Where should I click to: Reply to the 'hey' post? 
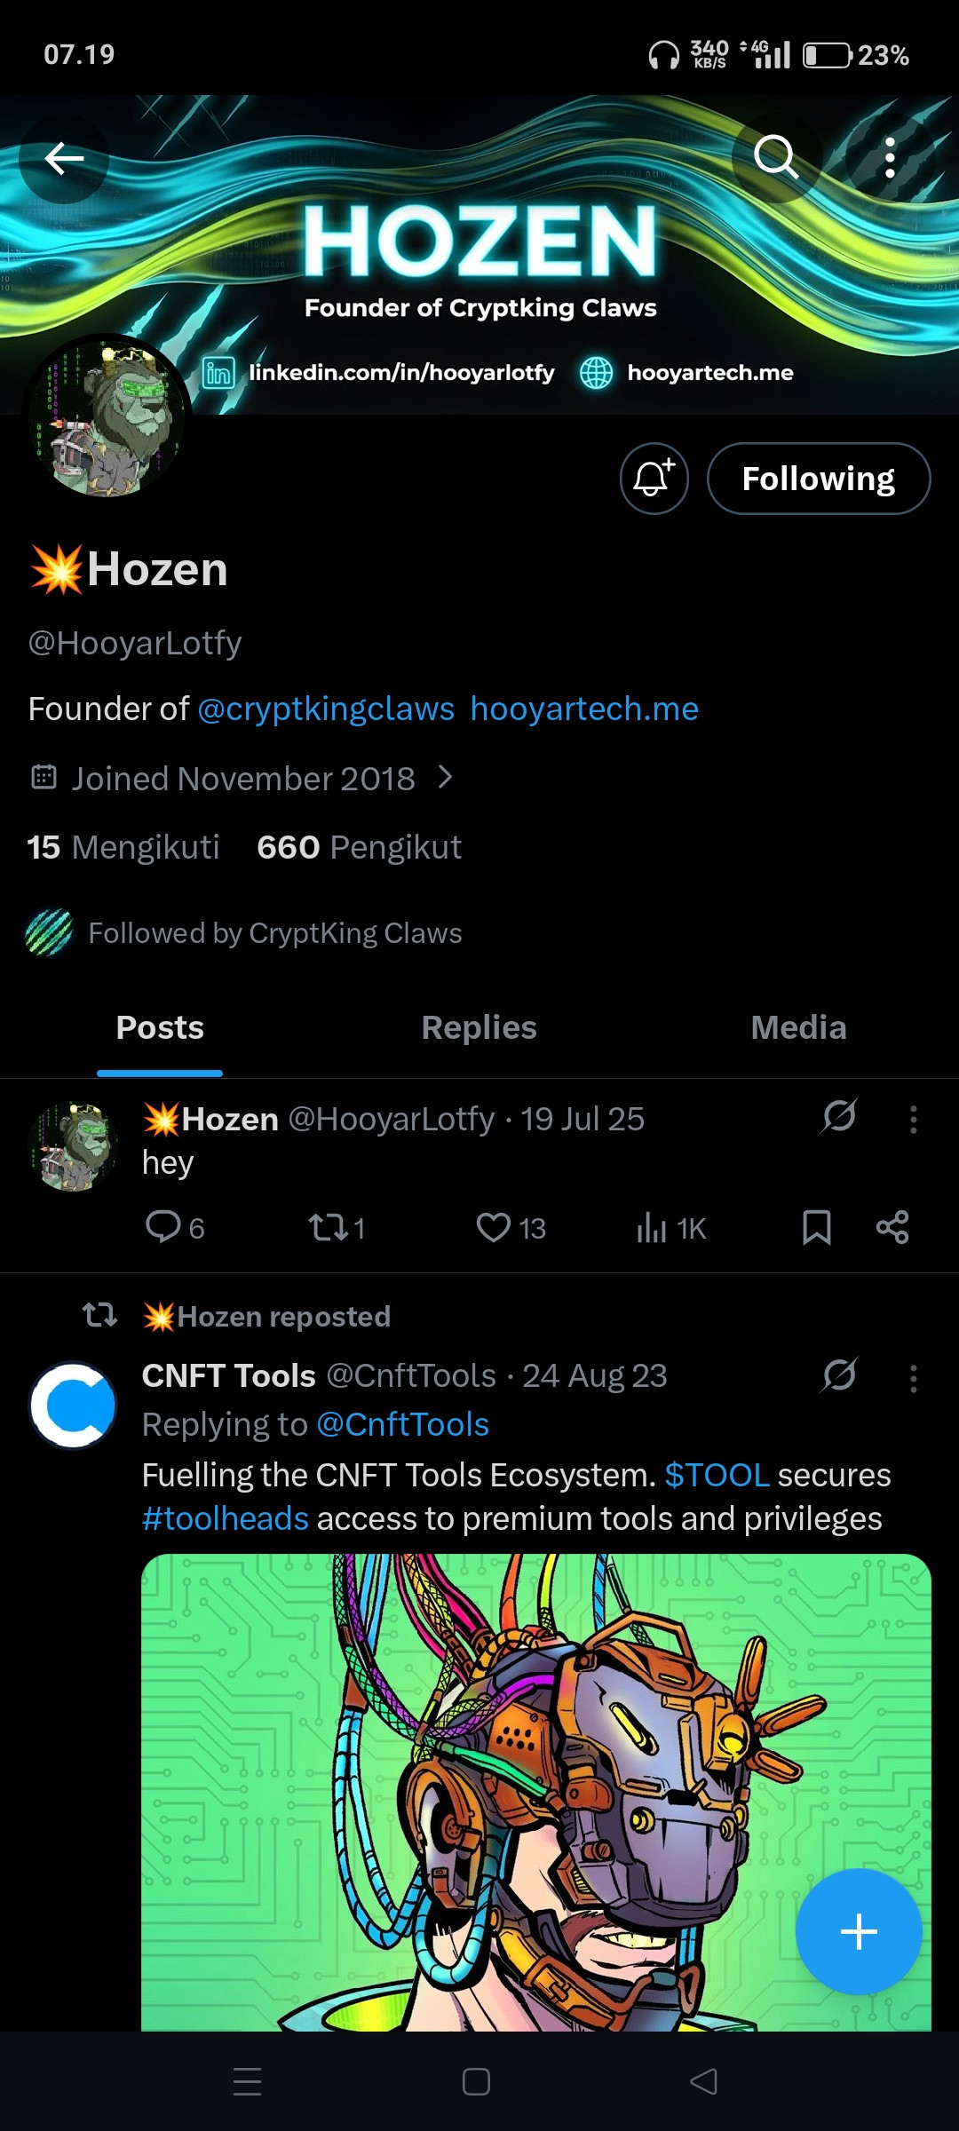point(175,1227)
